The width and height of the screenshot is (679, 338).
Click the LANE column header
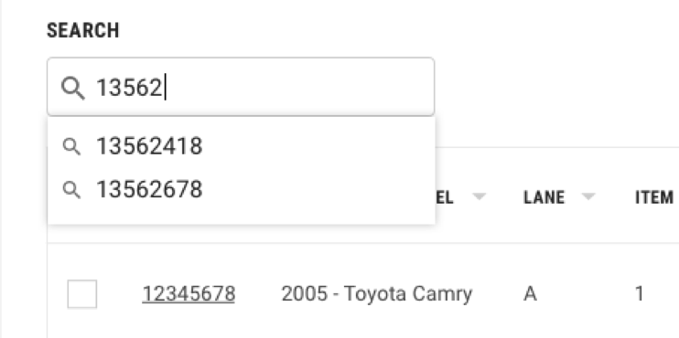point(544,197)
